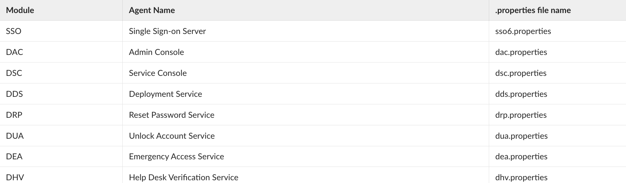The width and height of the screenshot is (626, 183).
Task: Select the Deployment Service agent name
Action: coord(165,94)
